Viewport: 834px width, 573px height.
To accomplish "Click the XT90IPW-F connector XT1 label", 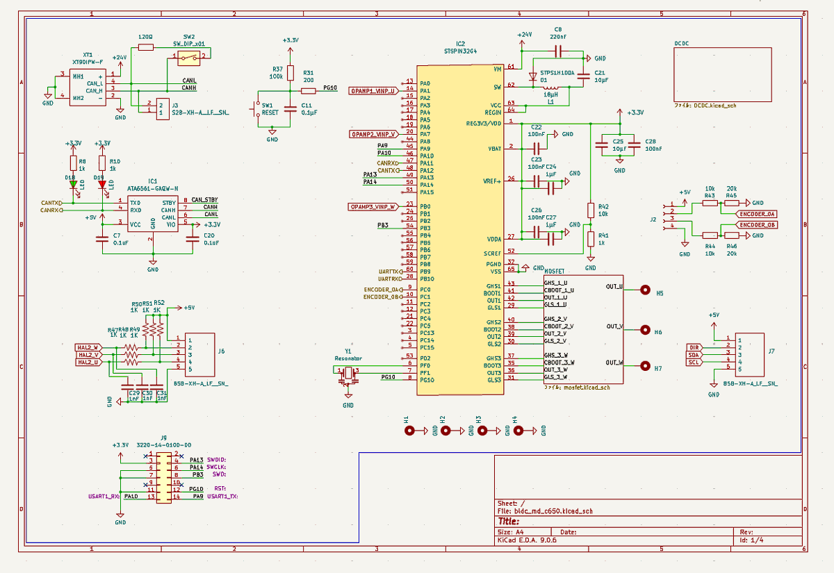I will pyautogui.click(x=88, y=62).
